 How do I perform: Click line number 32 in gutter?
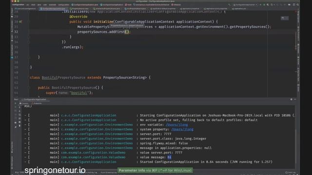[x=16, y=32]
